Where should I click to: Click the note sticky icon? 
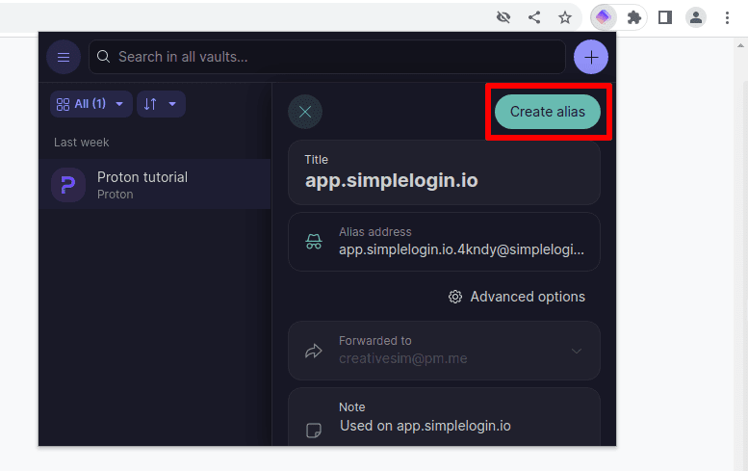(x=314, y=430)
